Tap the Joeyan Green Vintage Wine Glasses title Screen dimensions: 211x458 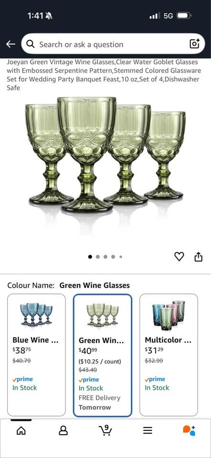(x=104, y=75)
